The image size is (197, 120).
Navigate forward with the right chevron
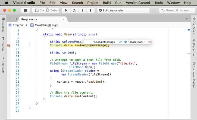(x=16, y=19)
